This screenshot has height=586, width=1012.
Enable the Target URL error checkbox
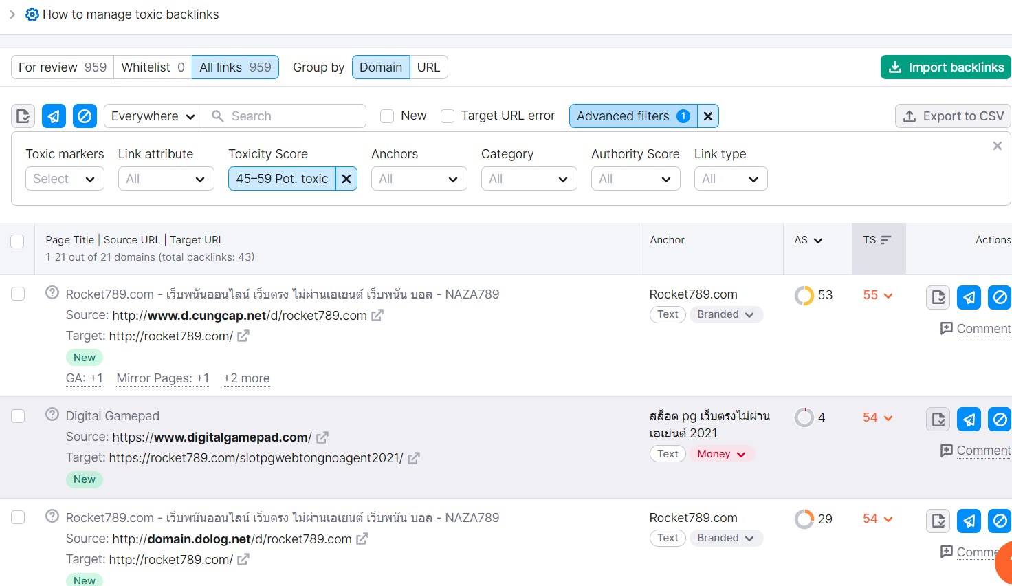click(448, 116)
